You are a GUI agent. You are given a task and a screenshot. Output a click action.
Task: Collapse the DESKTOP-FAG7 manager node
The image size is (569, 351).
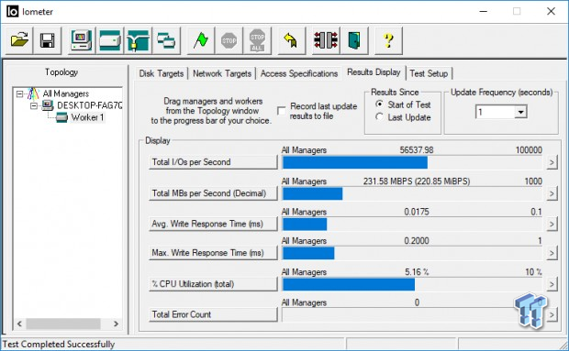coord(34,105)
